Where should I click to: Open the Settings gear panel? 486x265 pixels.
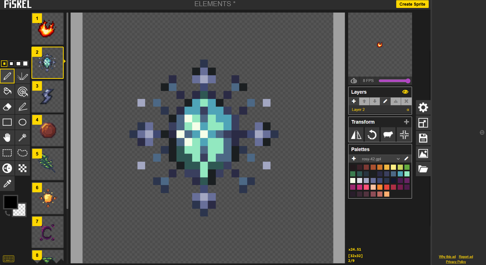(x=423, y=108)
